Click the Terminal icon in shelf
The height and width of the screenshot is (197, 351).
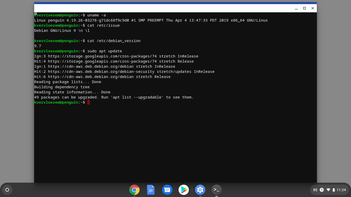[217, 190]
